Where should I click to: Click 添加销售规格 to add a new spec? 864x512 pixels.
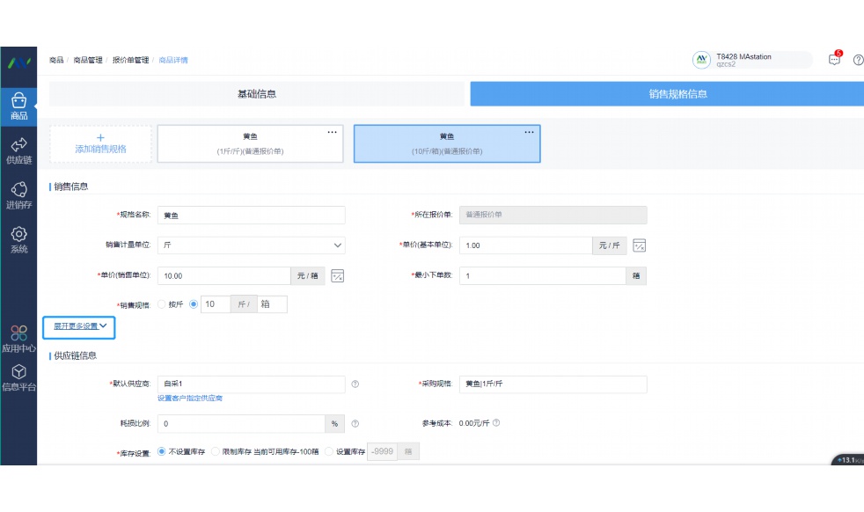tap(100, 143)
